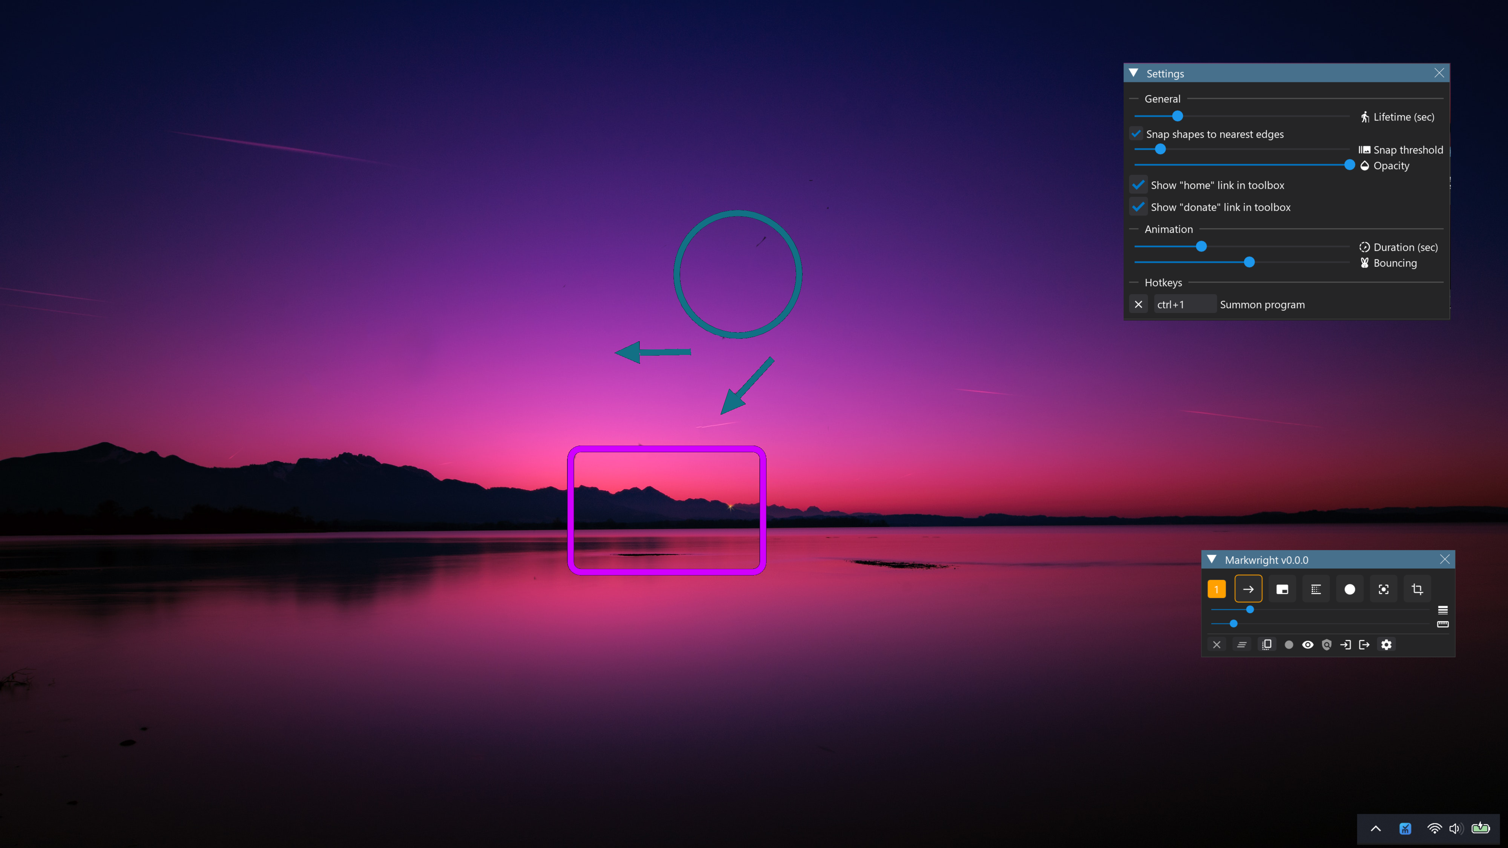Open Markwright settings via gear icon
The height and width of the screenshot is (848, 1508).
click(x=1386, y=645)
